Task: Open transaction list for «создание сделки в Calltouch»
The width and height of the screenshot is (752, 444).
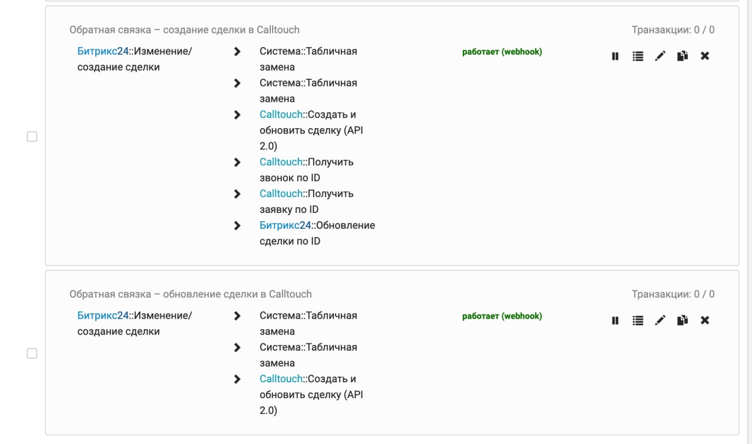Action: (x=637, y=56)
